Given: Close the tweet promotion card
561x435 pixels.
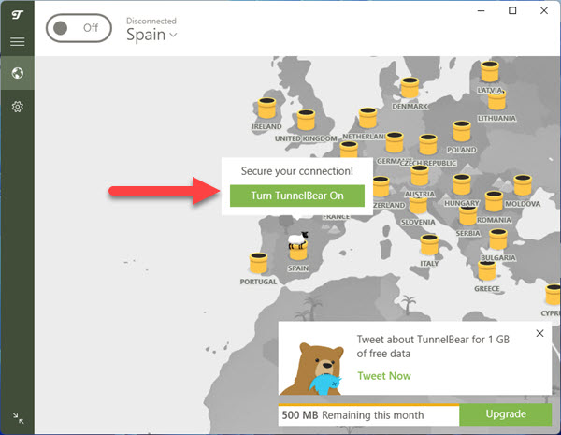Looking at the screenshot, I should click(539, 333).
